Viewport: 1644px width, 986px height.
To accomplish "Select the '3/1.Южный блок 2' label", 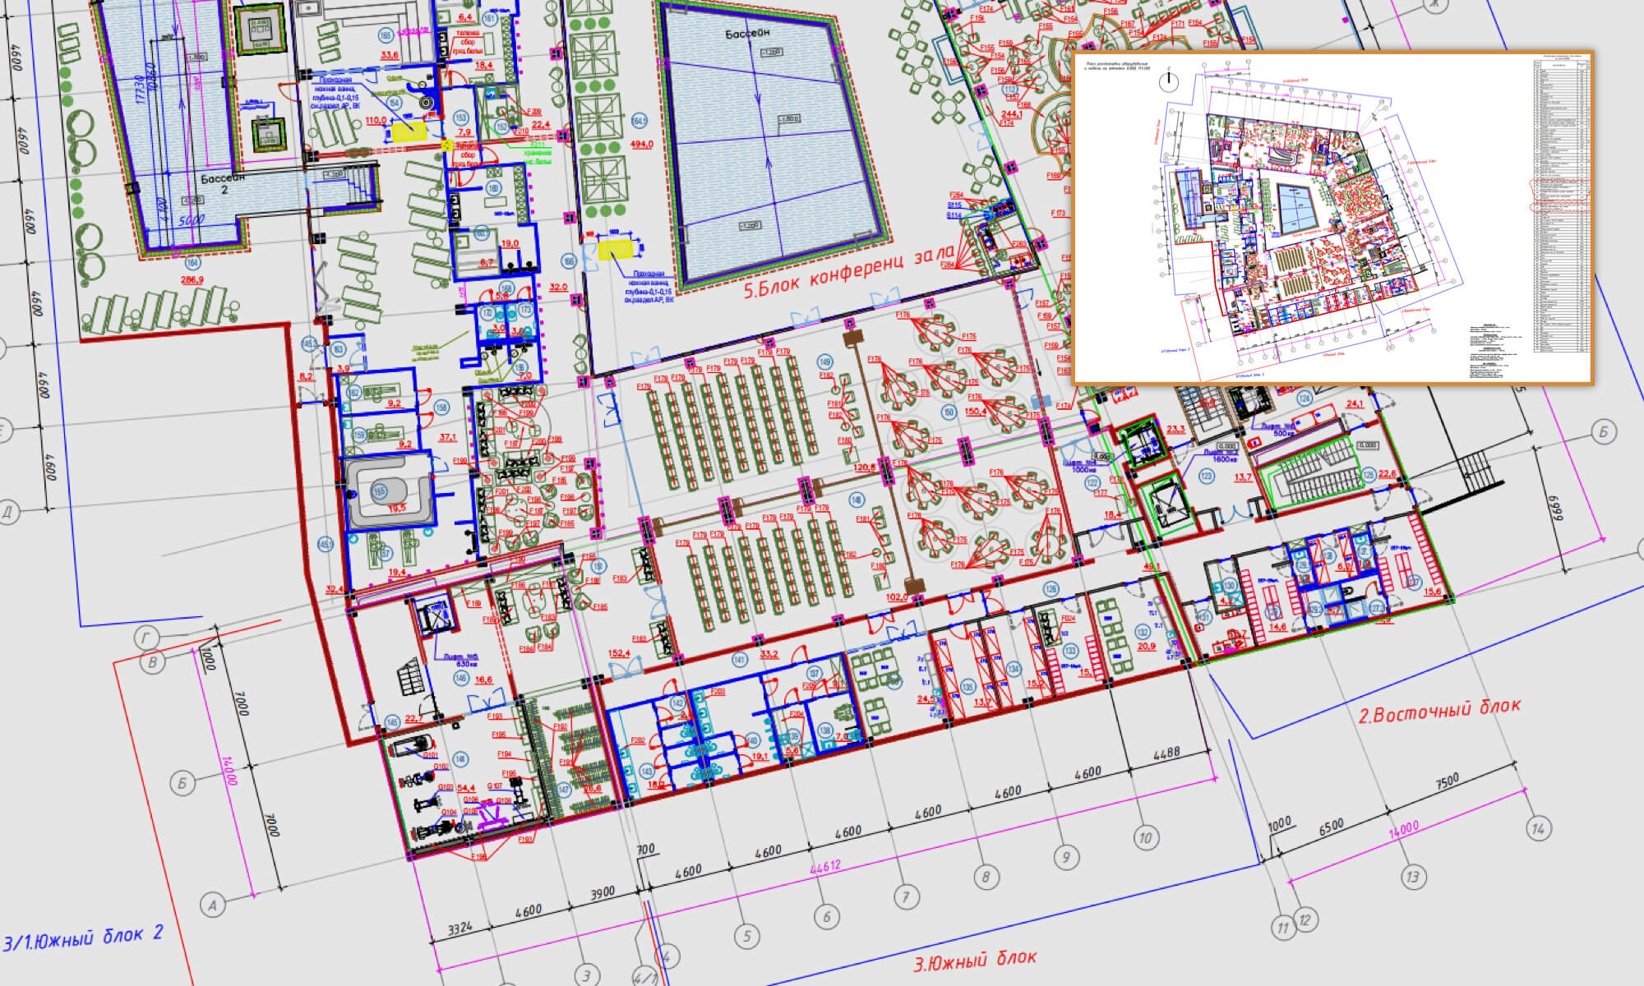I will pyautogui.click(x=84, y=938).
